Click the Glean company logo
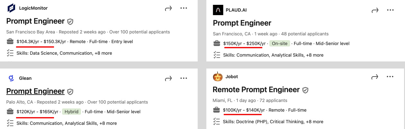Viewport: 405px width, 129px height. coord(11,78)
